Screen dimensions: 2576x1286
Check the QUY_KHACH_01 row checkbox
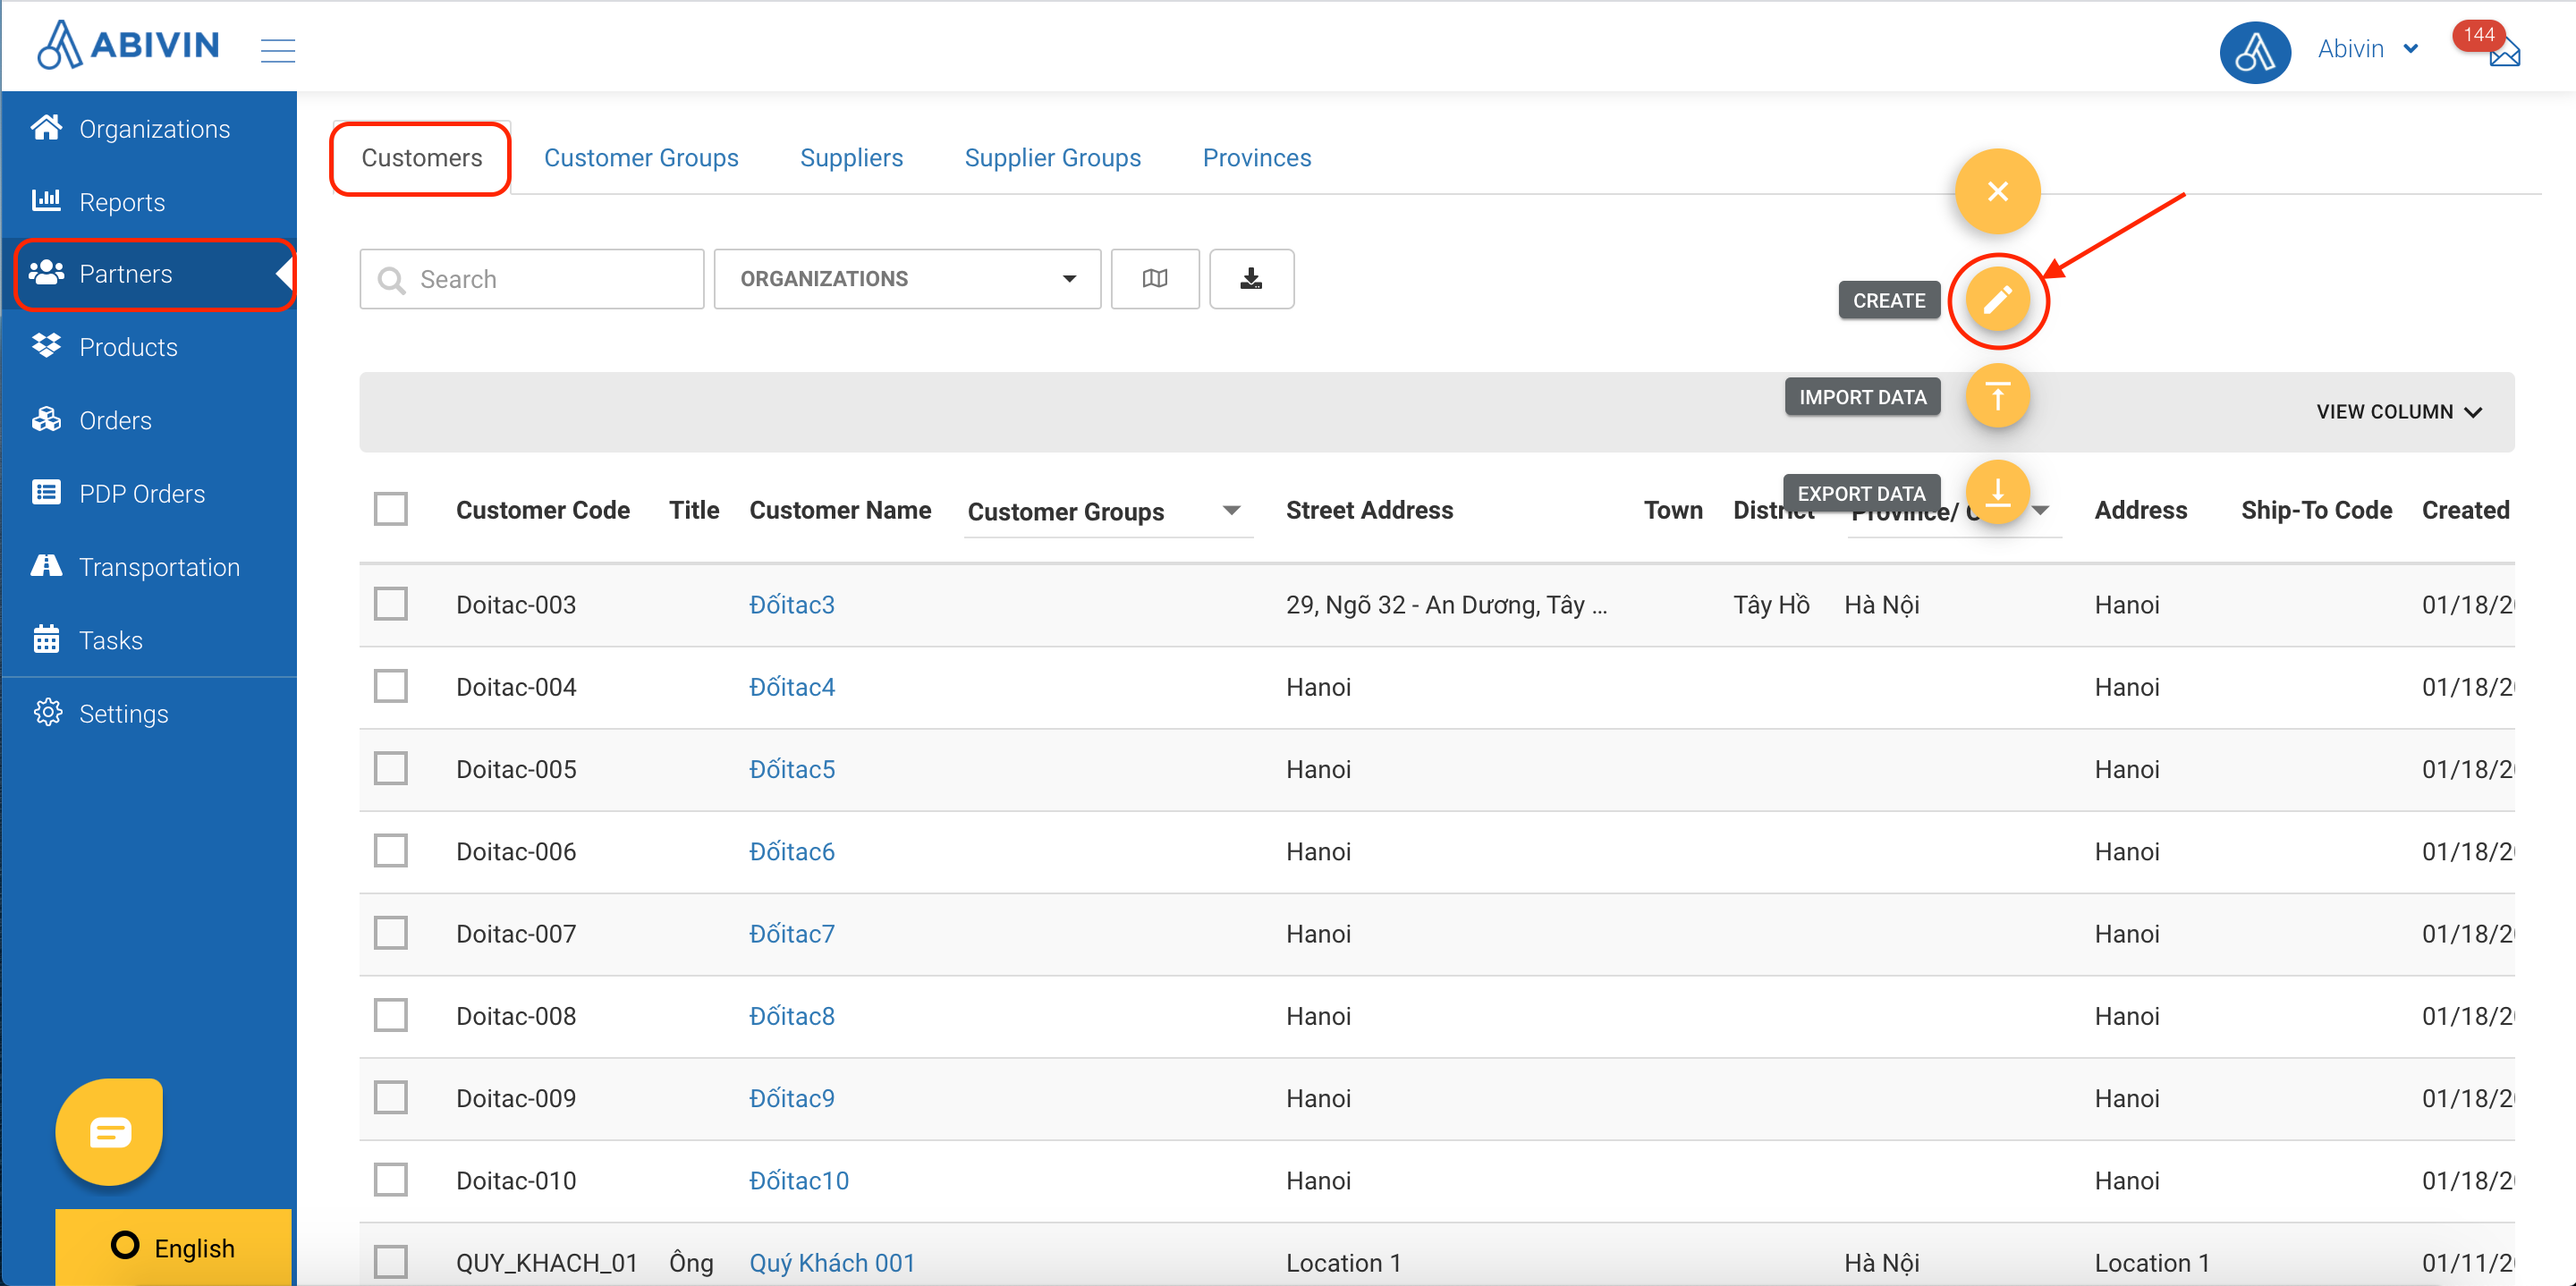coord(391,1262)
